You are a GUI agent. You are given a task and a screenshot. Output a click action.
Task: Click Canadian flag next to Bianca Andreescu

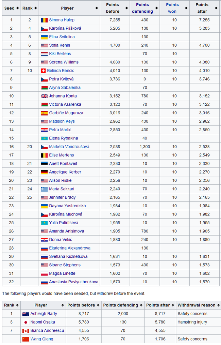pyautogui.click(x=26, y=331)
